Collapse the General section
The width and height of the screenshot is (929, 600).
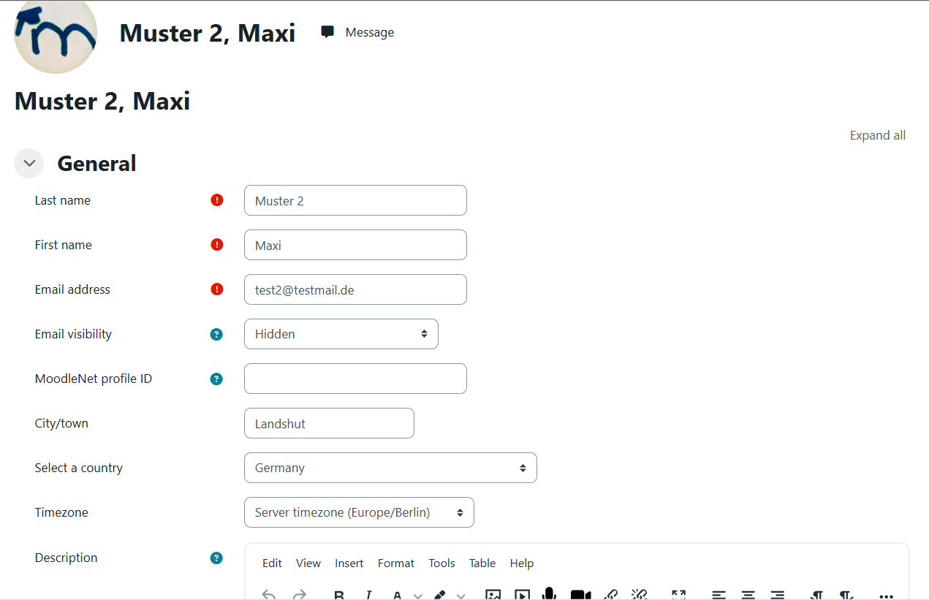pos(29,164)
